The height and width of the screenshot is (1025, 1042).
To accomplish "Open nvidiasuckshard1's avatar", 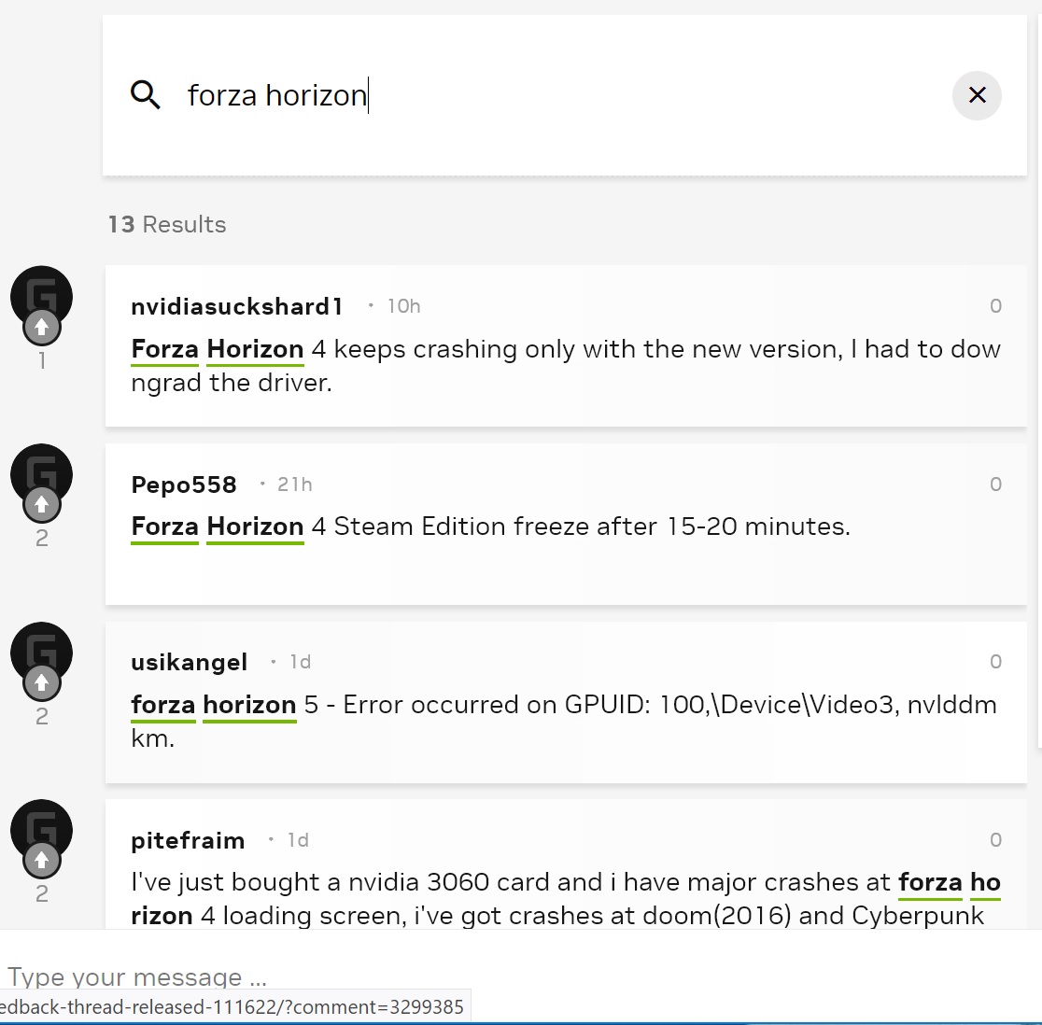I will point(41,294).
